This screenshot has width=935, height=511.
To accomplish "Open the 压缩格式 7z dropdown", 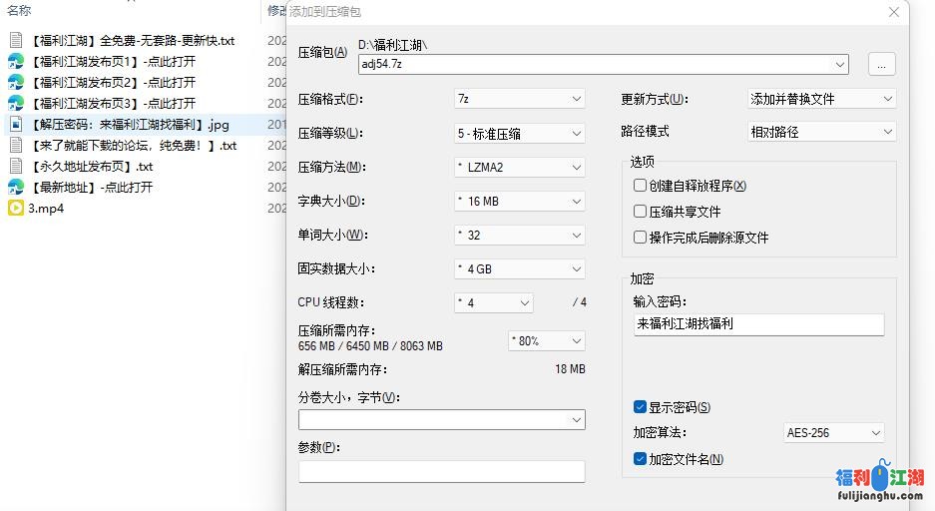I will pyautogui.click(x=519, y=99).
